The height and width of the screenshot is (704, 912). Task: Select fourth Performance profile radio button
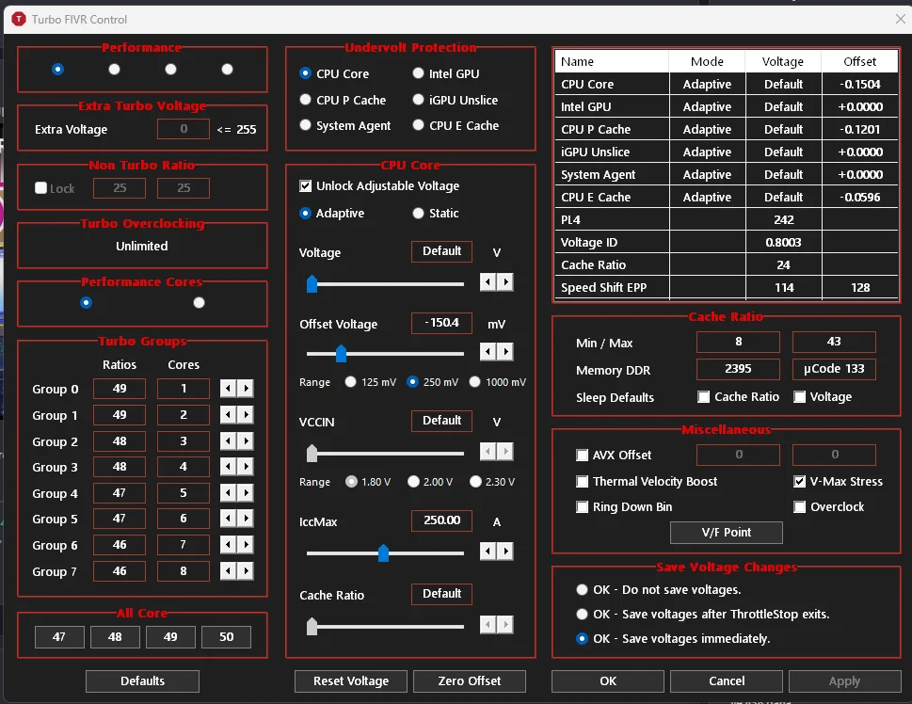(x=227, y=70)
